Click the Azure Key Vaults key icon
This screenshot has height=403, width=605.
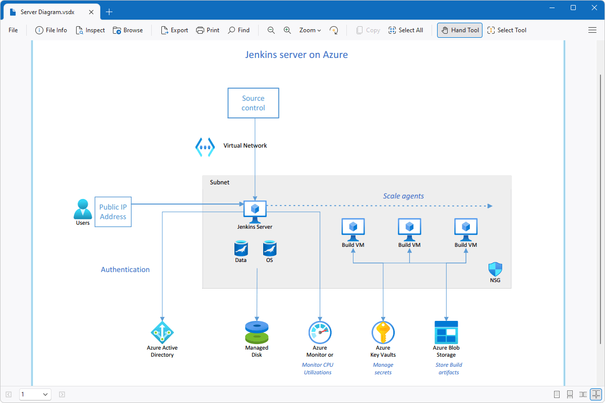(383, 332)
